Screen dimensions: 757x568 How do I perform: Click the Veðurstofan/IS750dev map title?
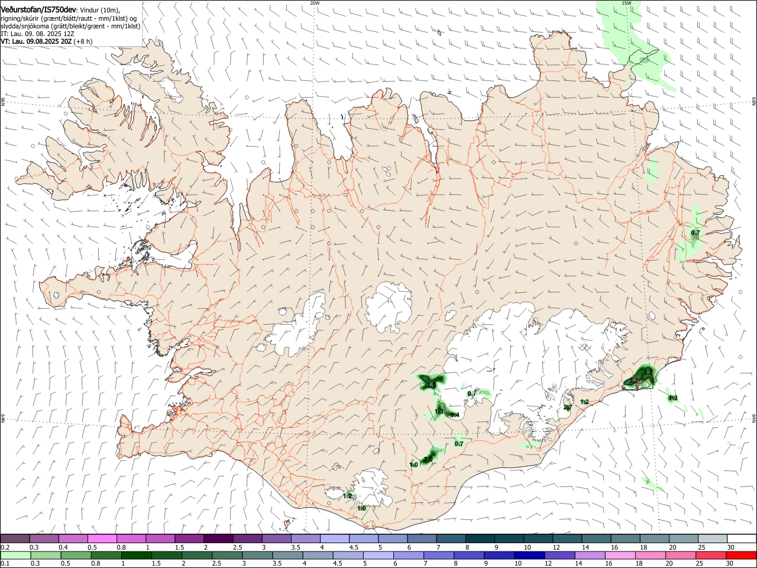coord(38,9)
